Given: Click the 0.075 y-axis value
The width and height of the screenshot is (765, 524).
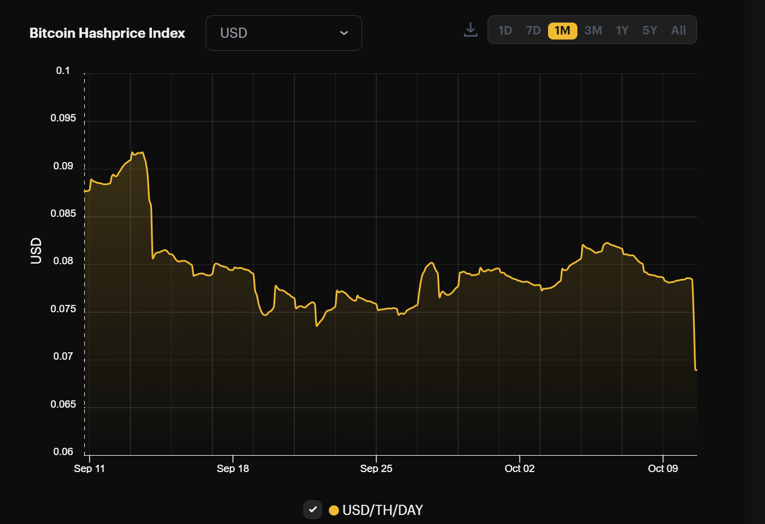Looking at the screenshot, I should [x=63, y=309].
